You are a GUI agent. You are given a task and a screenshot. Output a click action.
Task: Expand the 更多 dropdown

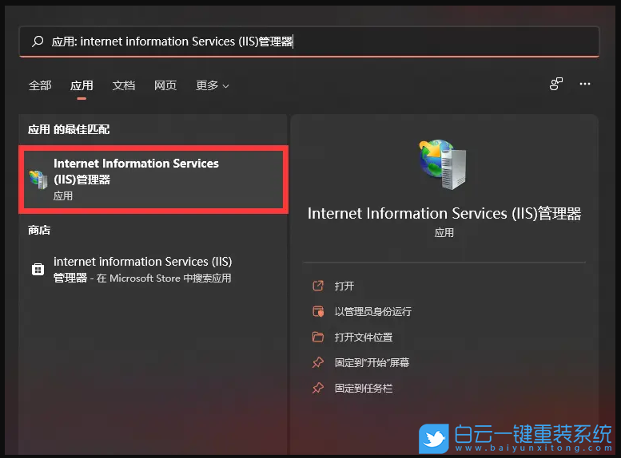213,85
